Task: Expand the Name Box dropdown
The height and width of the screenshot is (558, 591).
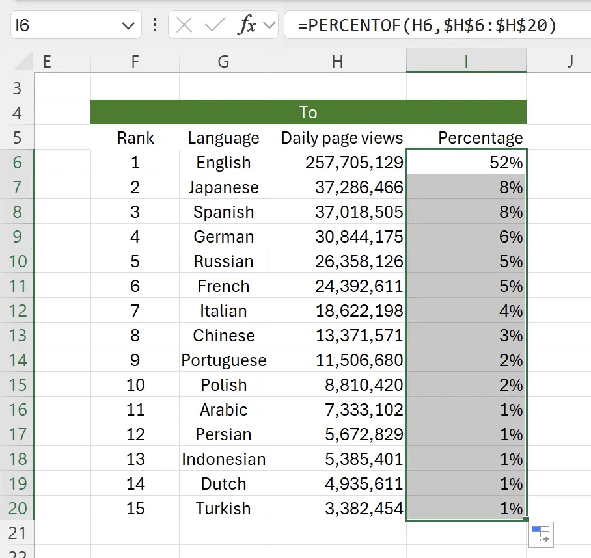Action: [x=127, y=25]
